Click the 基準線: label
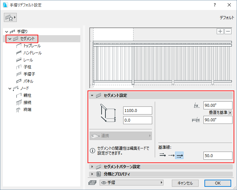The height and width of the screenshot is (190, 237). pos(165,147)
